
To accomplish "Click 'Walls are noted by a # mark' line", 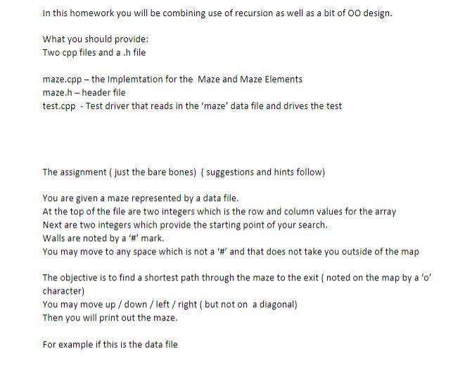I will tap(103, 238).
